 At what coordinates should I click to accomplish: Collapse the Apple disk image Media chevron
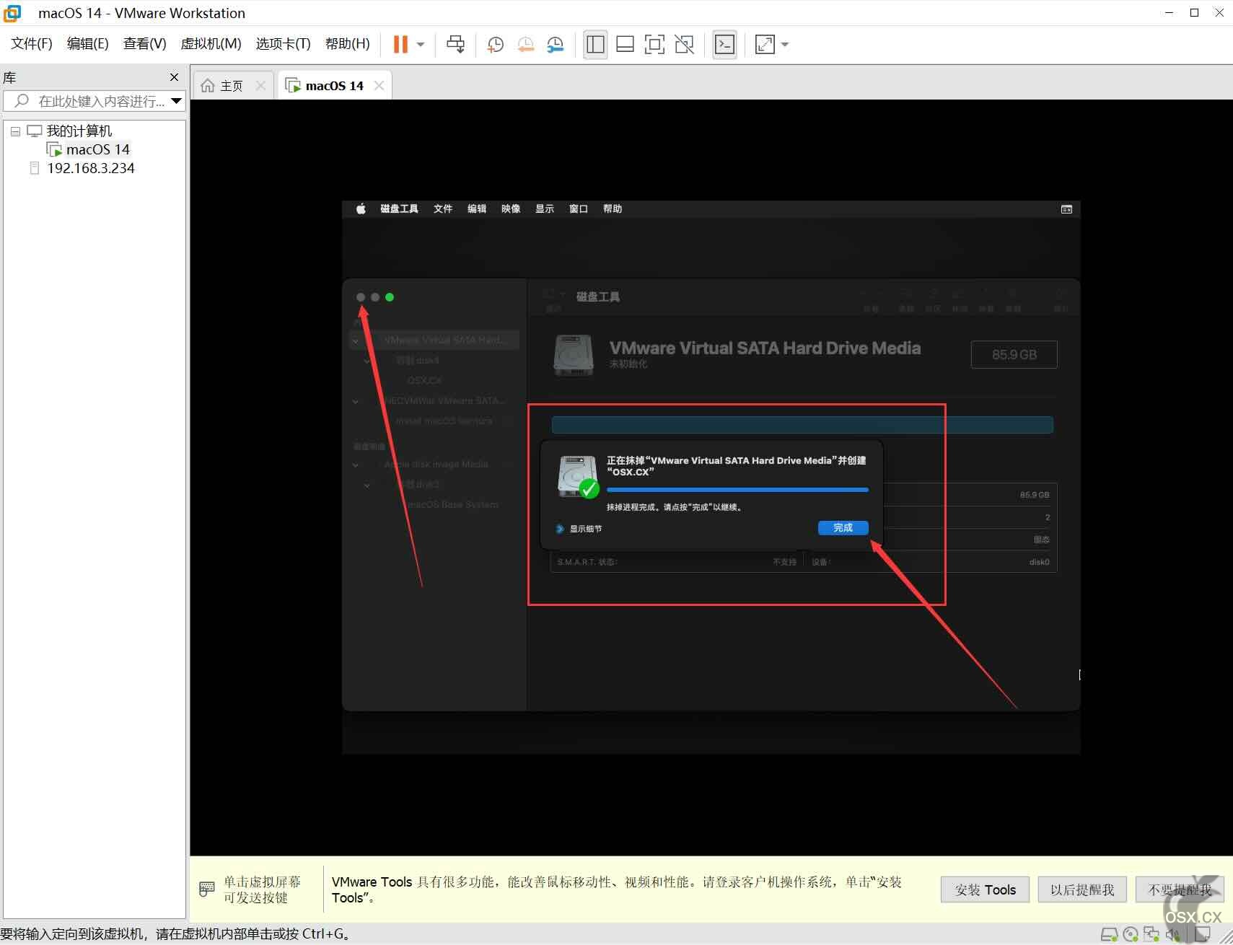click(356, 465)
